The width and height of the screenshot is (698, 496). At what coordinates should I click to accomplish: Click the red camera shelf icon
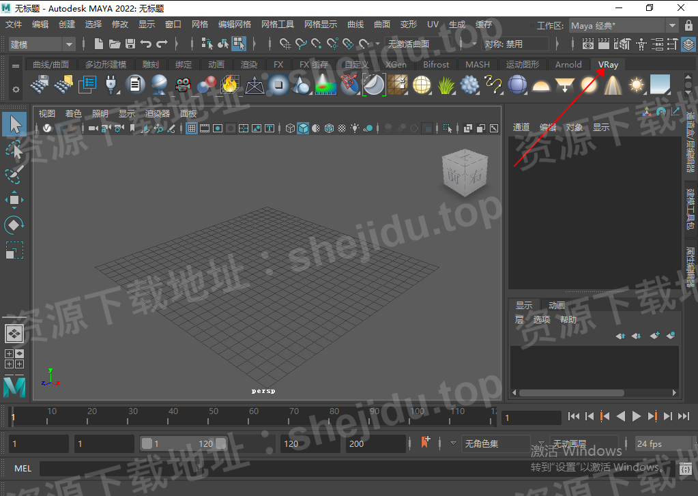tap(182, 85)
